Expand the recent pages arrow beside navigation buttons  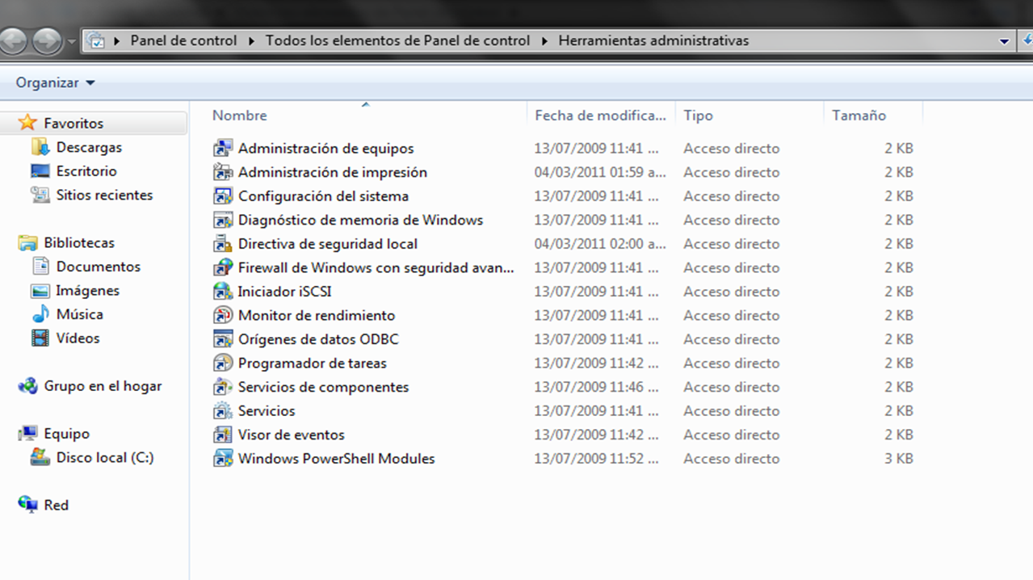pos(72,41)
